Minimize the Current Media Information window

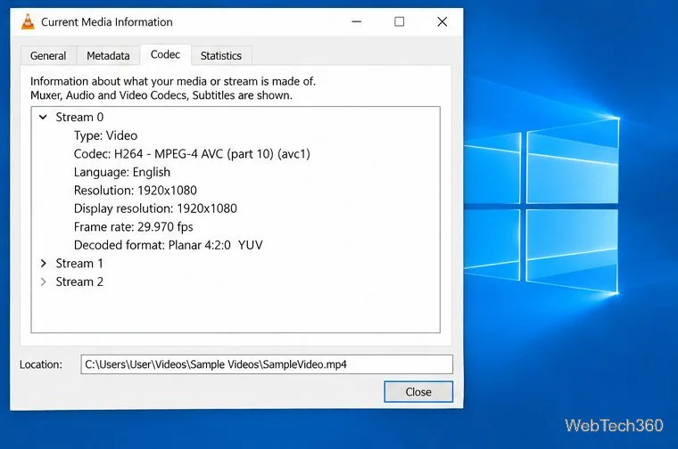[356, 21]
